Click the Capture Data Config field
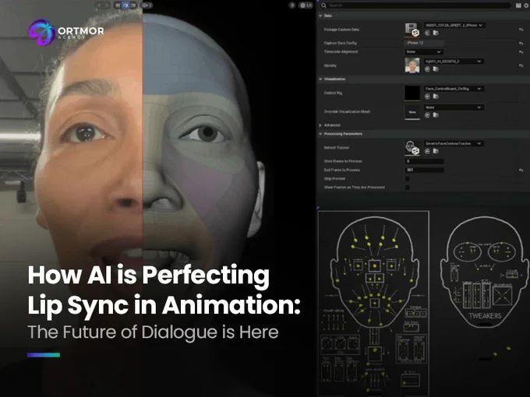Viewport: 530px width, 397px height. (425, 44)
